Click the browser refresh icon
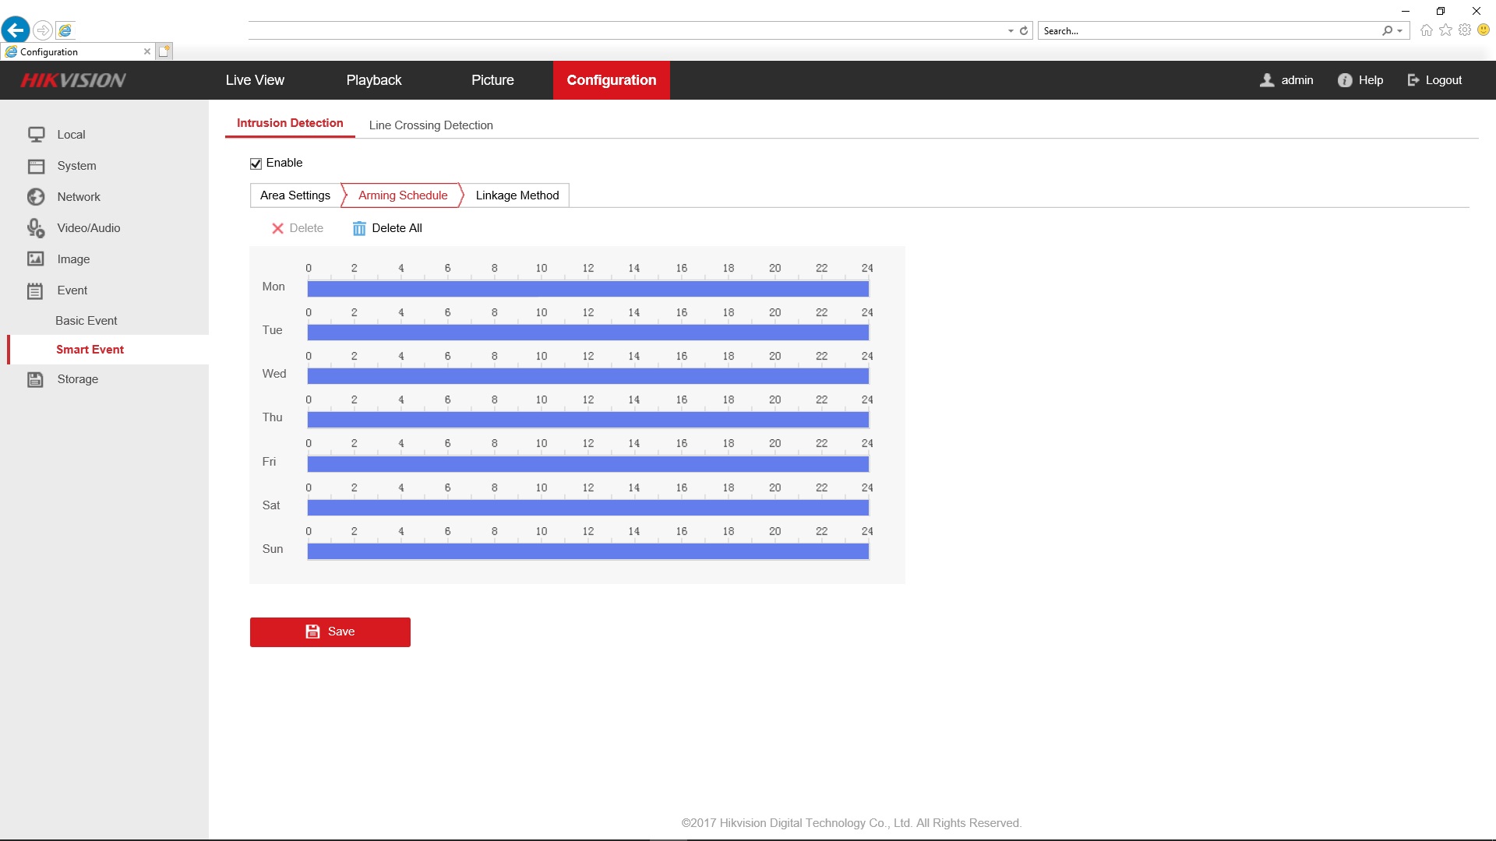 [x=1024, y=31]
